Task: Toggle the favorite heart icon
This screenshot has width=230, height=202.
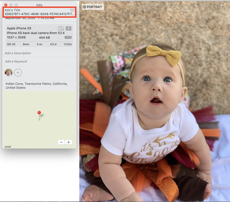Action: click(x=72, y=10)
